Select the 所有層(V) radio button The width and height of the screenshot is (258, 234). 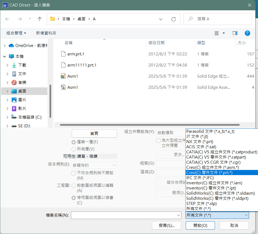tap(74, 149)
